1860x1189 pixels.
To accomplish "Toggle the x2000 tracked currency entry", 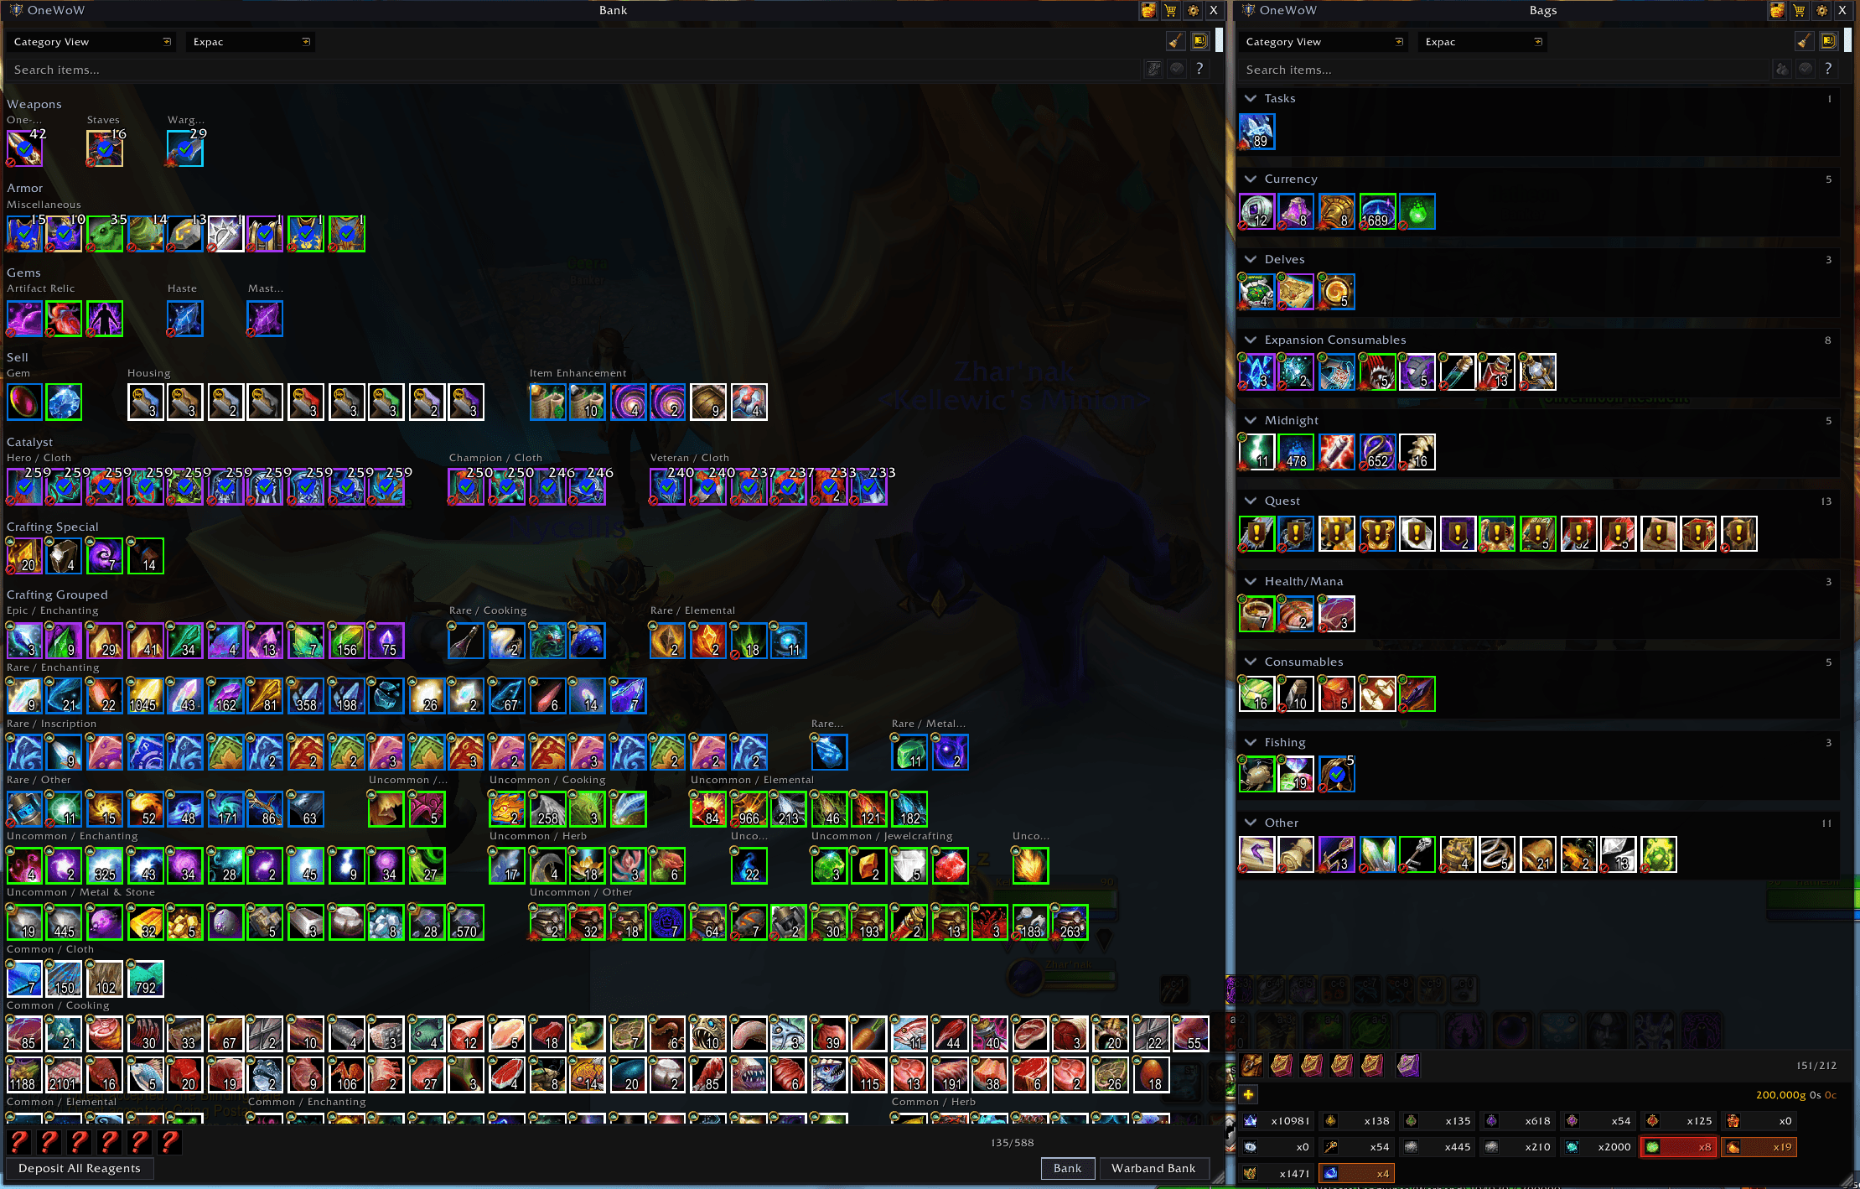I will click(x=1598, y=1147).
